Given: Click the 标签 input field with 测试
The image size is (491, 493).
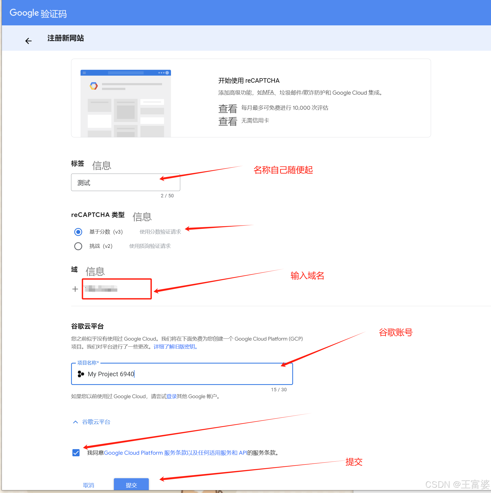Looking at the screenshot, I should coord(126,182).
